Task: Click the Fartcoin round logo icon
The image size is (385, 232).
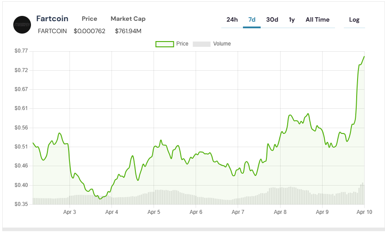Action: tap(22, 25)
